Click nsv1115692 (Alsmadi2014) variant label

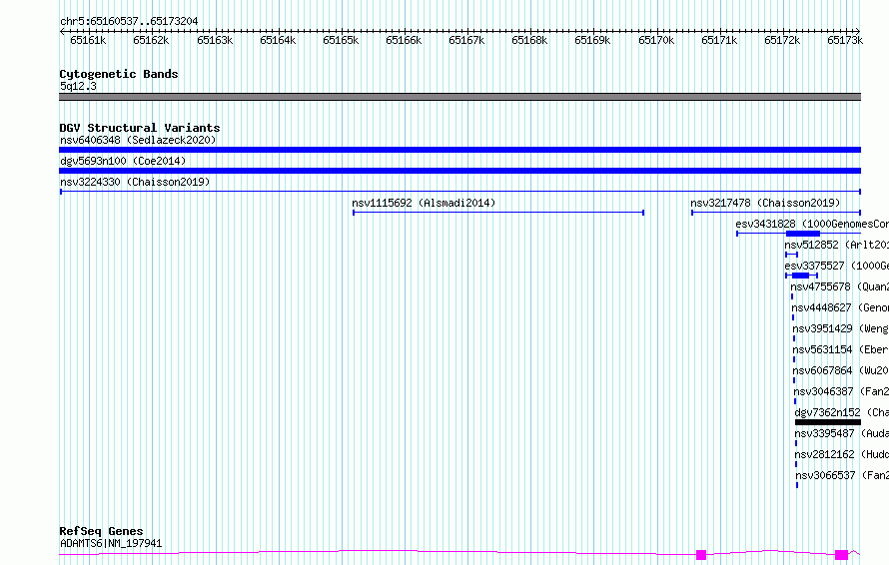tap(424, 203)
